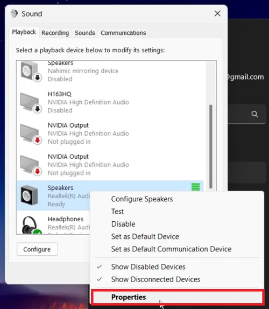This screenshot has width=269, height=309.
Task: Click the Configure button
Action: (x=37, y=249)
